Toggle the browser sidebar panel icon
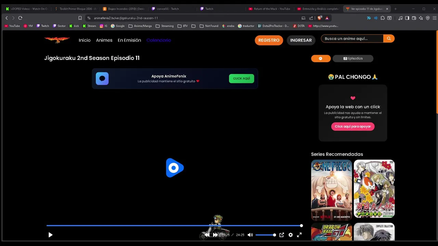Screen dimensions: 438x246 pos(407,18)
